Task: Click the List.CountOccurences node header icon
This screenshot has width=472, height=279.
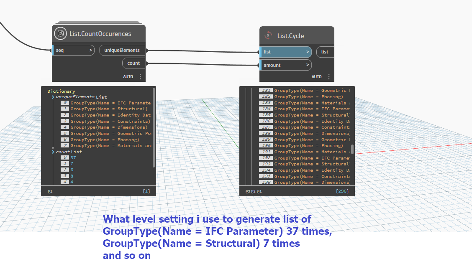Action: tap(60, 33)
